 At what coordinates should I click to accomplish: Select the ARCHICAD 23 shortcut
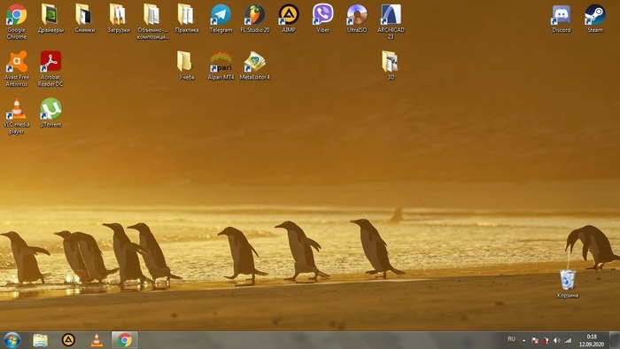click(x=391, y=21)
